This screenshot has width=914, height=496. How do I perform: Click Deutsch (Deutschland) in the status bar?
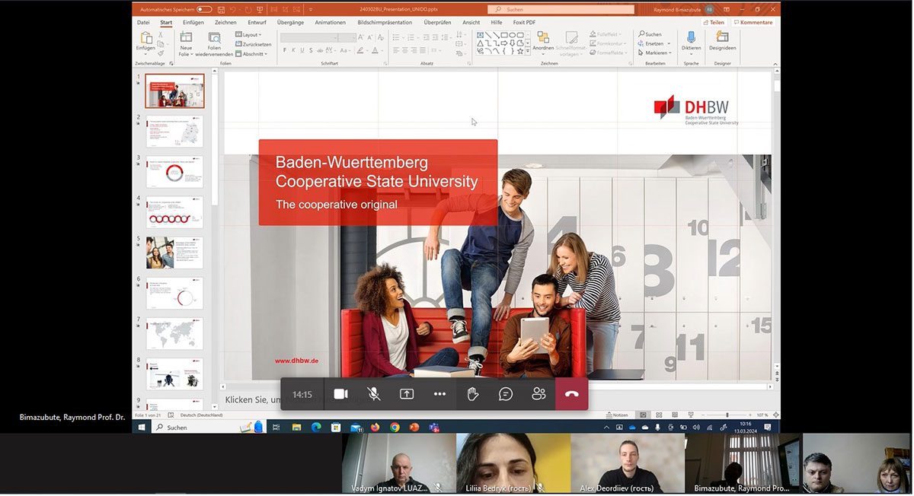[201, 415]
